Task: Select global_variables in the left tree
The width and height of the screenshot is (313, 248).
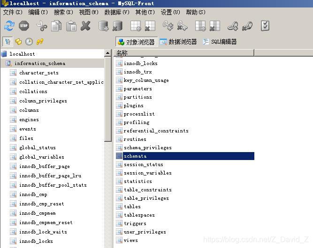Action: (x=42, y=157)
